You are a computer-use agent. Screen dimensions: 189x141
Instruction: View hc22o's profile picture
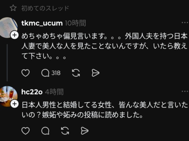tap(8, 96)
